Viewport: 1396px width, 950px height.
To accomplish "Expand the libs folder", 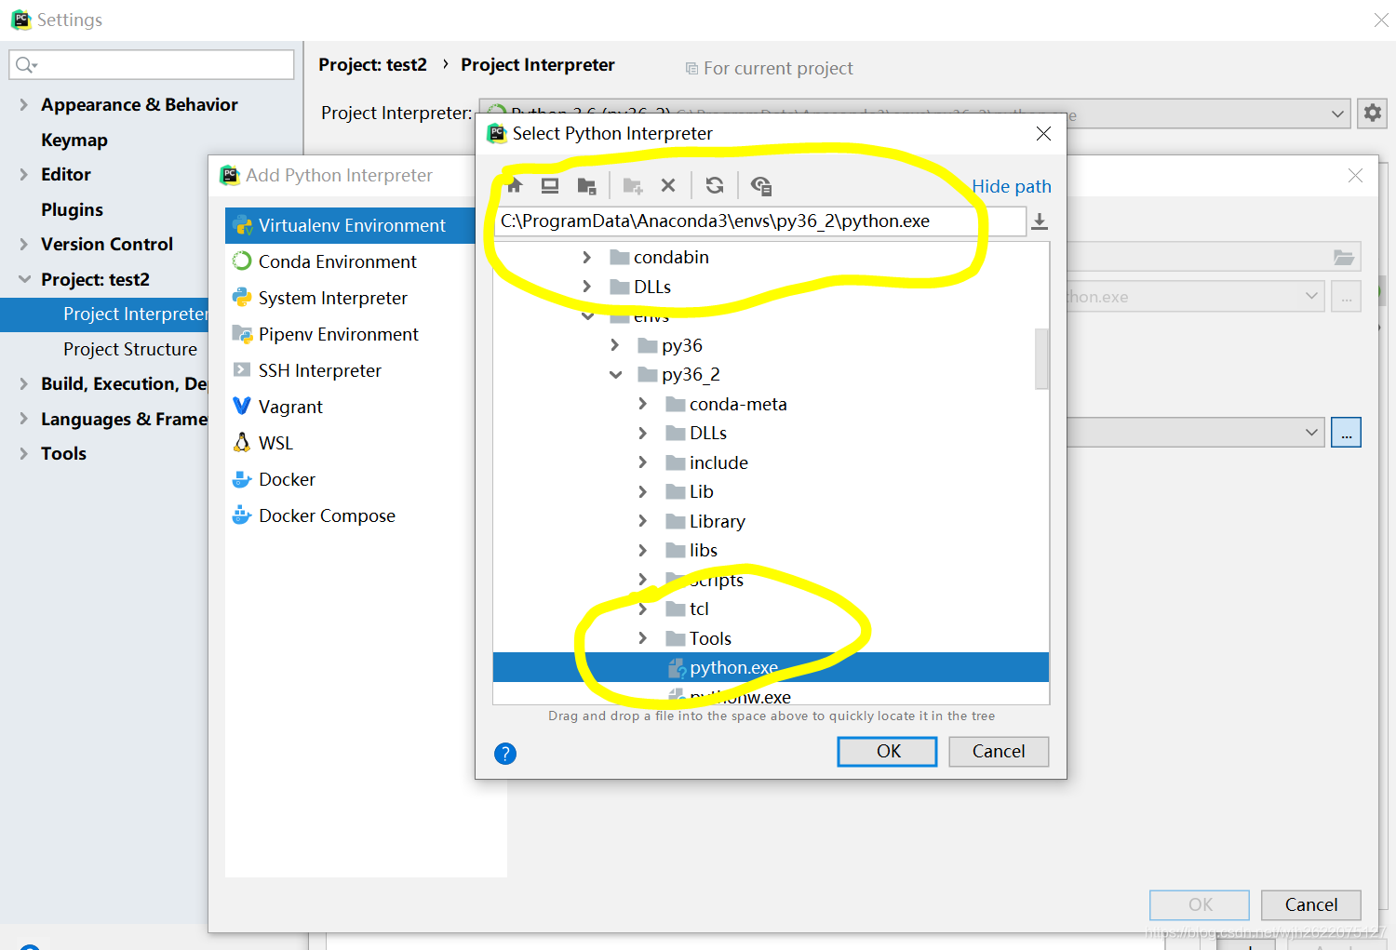I will [x=642, y=550].
